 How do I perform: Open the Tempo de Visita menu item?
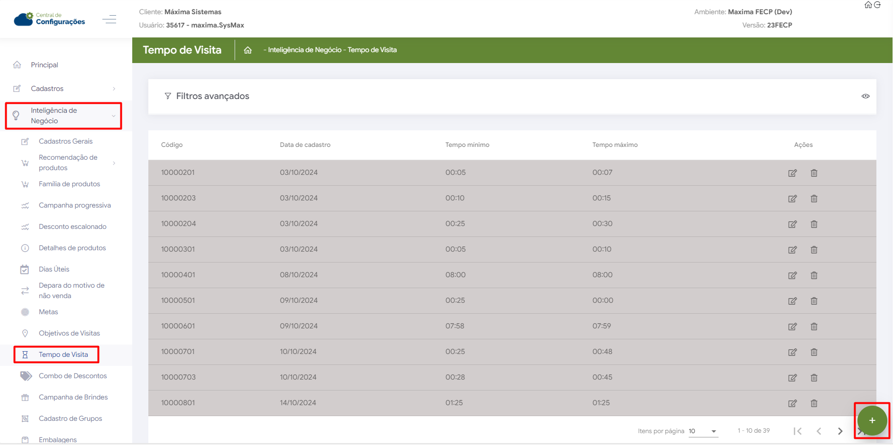[x=63, y=354]
